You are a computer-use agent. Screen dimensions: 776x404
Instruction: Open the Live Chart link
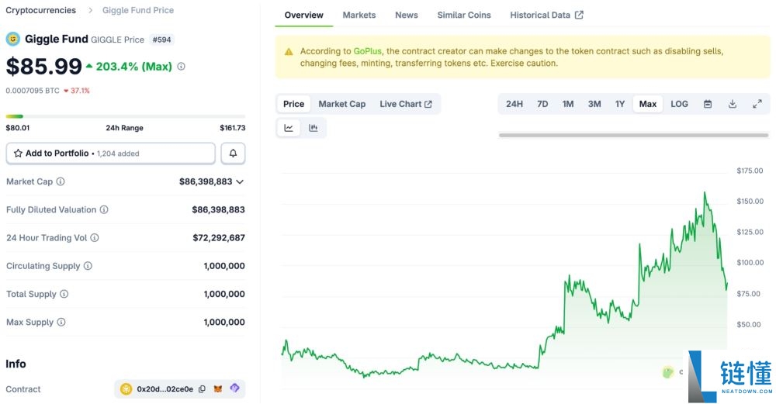coord(406,104)
